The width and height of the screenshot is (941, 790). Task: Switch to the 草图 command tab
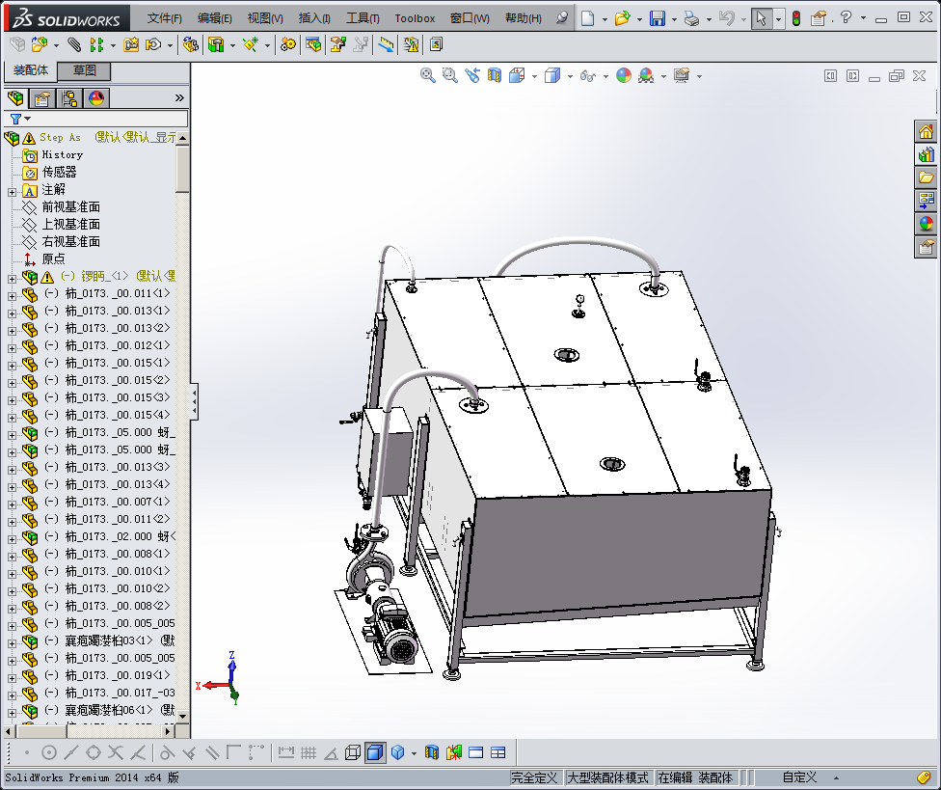(84, 70)
